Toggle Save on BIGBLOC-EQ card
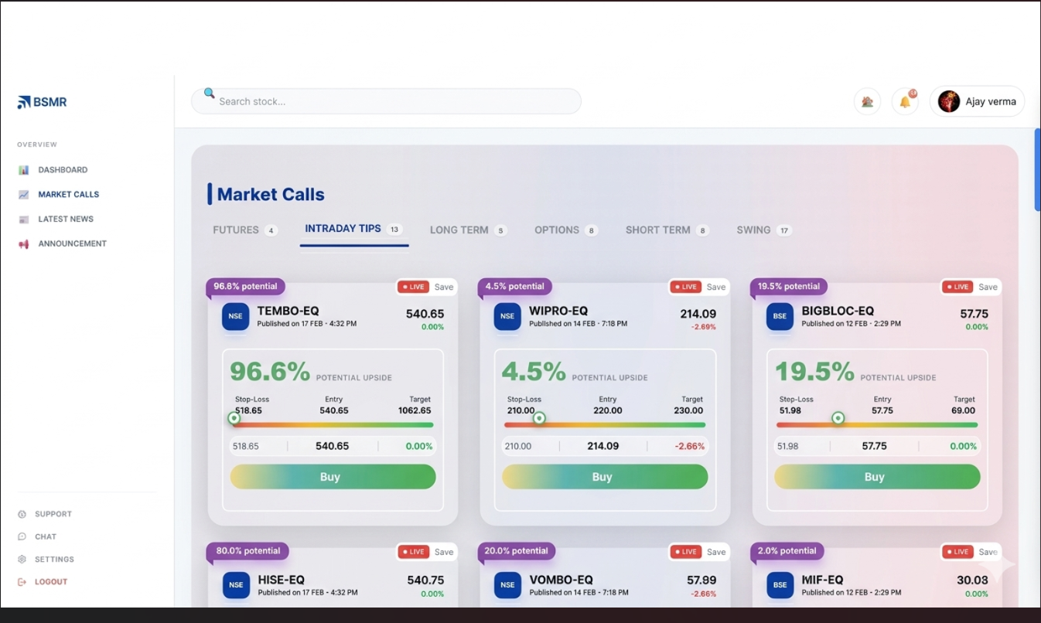Viewport: 1041px width, 623px height. click(988, 287)
